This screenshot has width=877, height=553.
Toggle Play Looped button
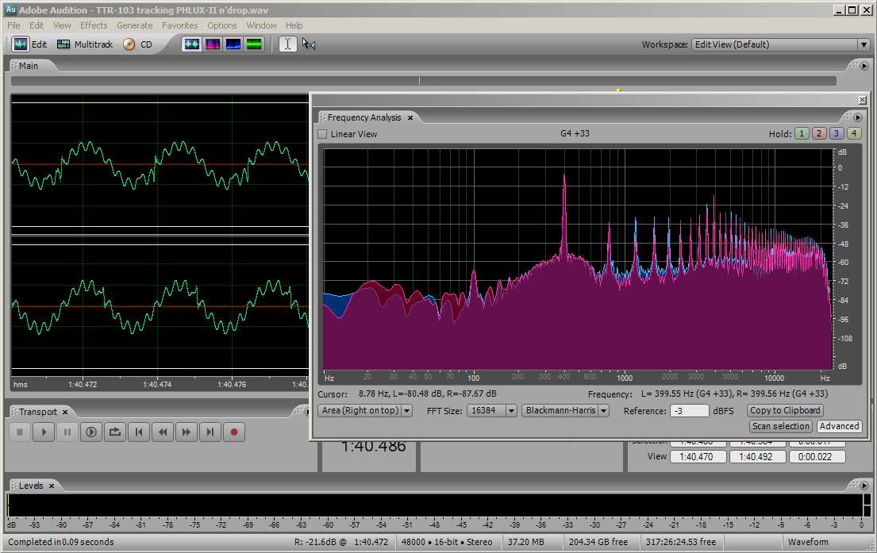114,432
